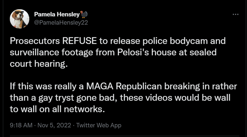Image resolution: width=247 pixels, height=137 pixels.
Task: Click the @PamelaHensley22 handle
Action: [x=61, y=23]
